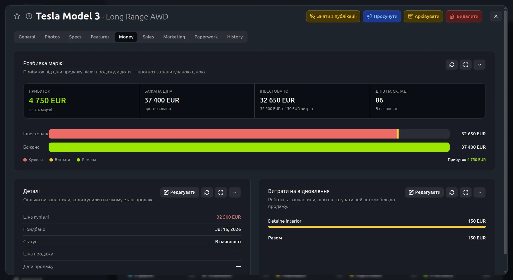
Task: Star the Tesla Model 3 as favorite
Action: coord(17,16)
